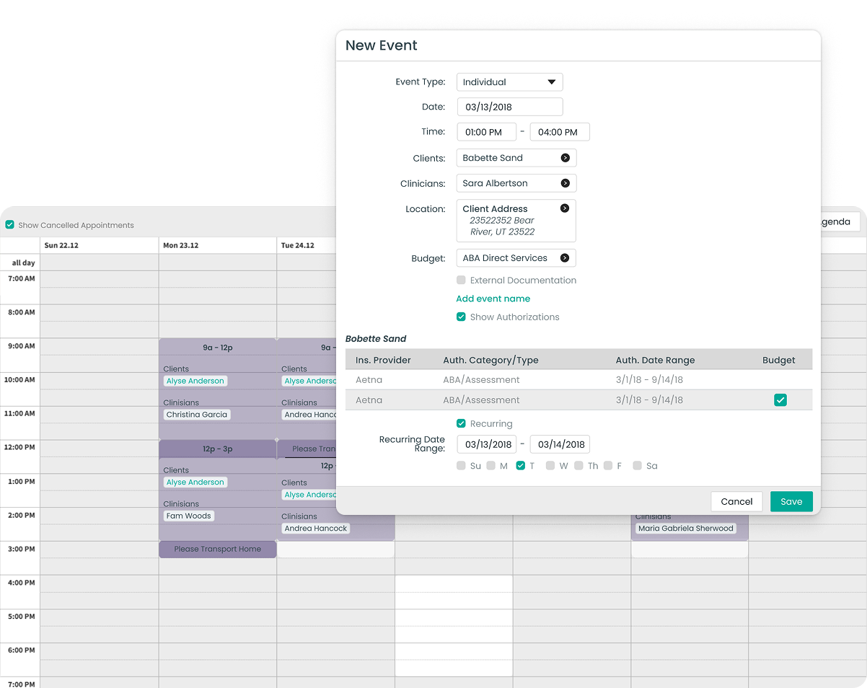Click arrow icon in Budget field

point(565,258)
